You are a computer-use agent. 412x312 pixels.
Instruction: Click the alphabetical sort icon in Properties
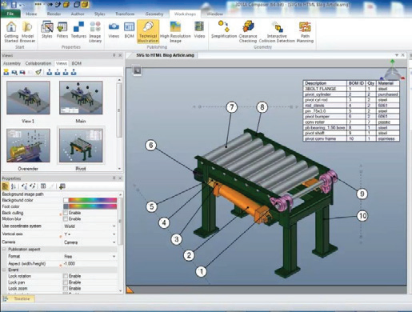[14, 186]
